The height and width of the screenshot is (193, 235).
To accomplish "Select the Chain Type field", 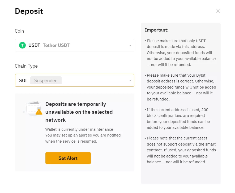I will tap(74, 80).
